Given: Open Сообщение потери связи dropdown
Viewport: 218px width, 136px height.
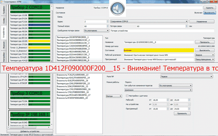Looking at the screenshot, I should tap(96, 30).
